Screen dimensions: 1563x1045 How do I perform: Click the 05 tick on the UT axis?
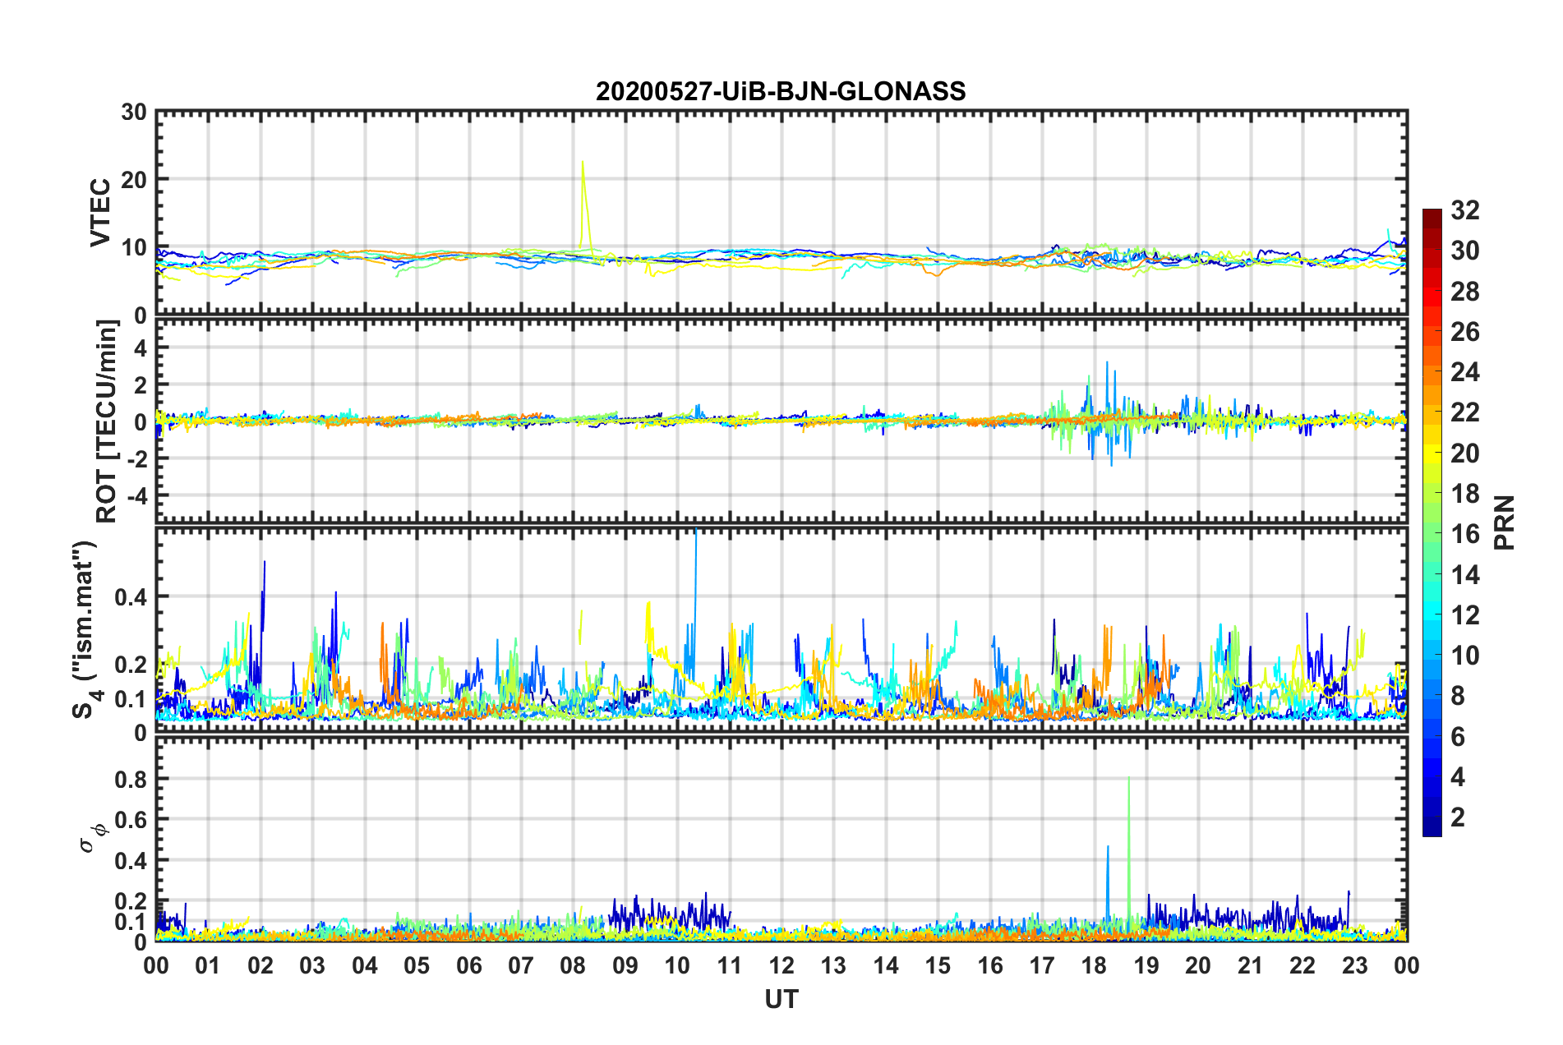[417, 965]
